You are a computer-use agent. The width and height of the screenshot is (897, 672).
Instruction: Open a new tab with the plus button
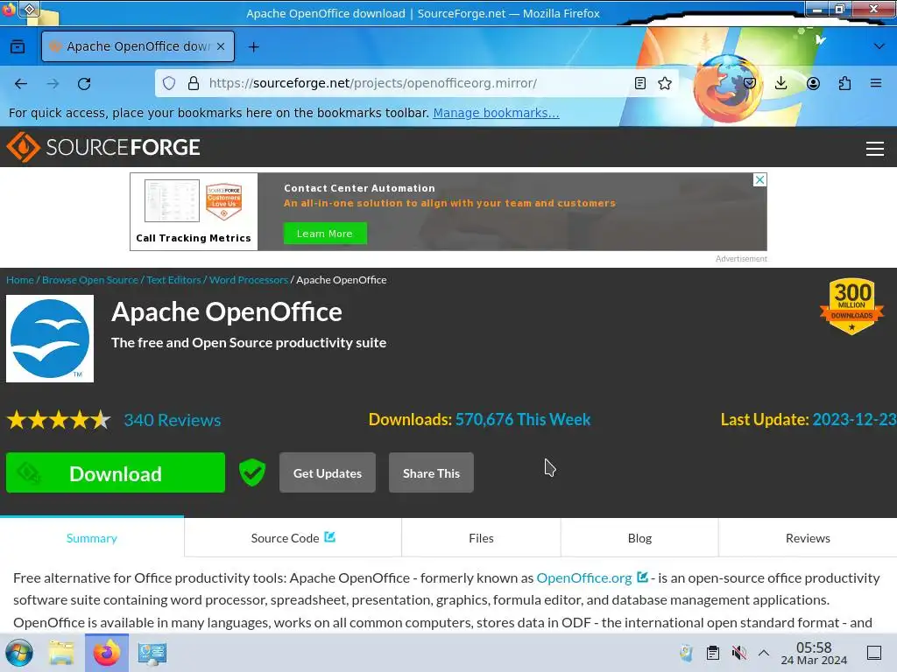(x=254, y=47)
